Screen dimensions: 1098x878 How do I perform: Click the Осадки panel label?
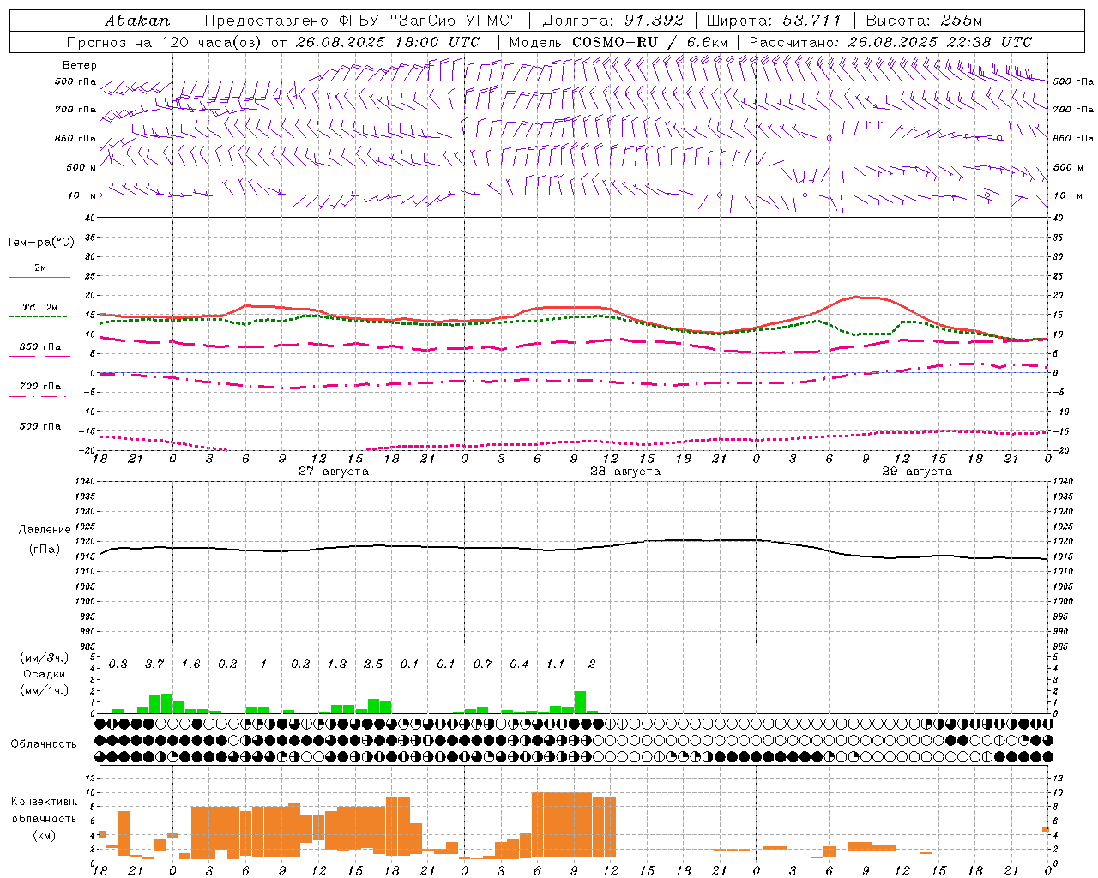[x=44, y=674]
